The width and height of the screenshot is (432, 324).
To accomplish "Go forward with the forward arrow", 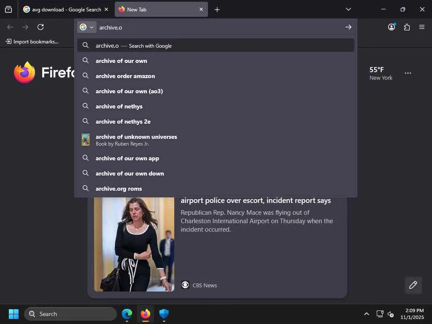I will (25, 27).
